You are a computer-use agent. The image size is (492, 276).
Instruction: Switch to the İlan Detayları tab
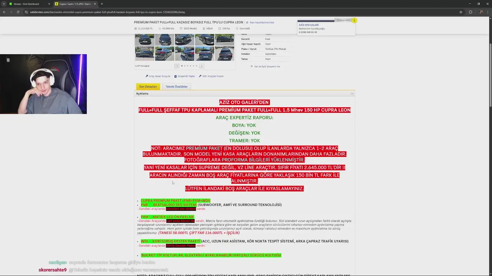[x=148, y=87]
